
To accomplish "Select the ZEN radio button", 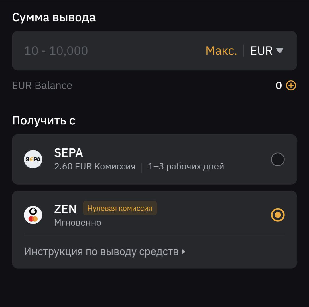I will pyautogui.click(x=278, y=215).
